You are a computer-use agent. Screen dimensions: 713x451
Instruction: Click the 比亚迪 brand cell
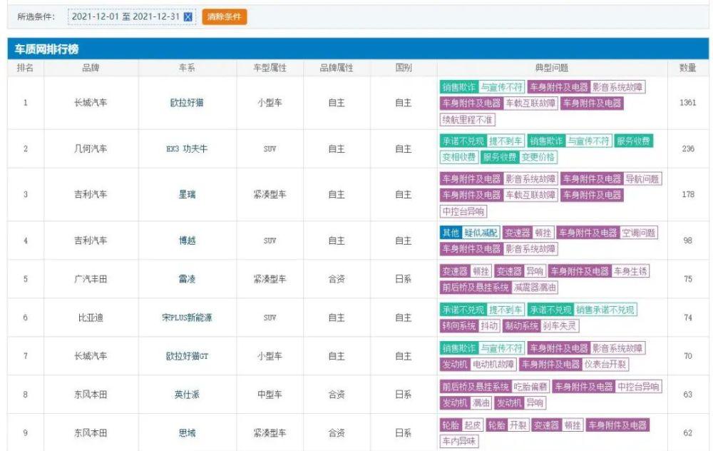91,318
